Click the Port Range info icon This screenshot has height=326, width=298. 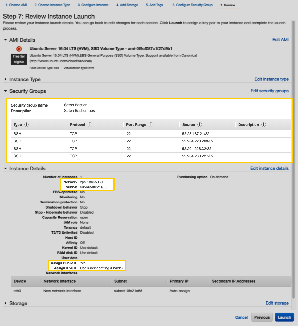click(151, 124)
